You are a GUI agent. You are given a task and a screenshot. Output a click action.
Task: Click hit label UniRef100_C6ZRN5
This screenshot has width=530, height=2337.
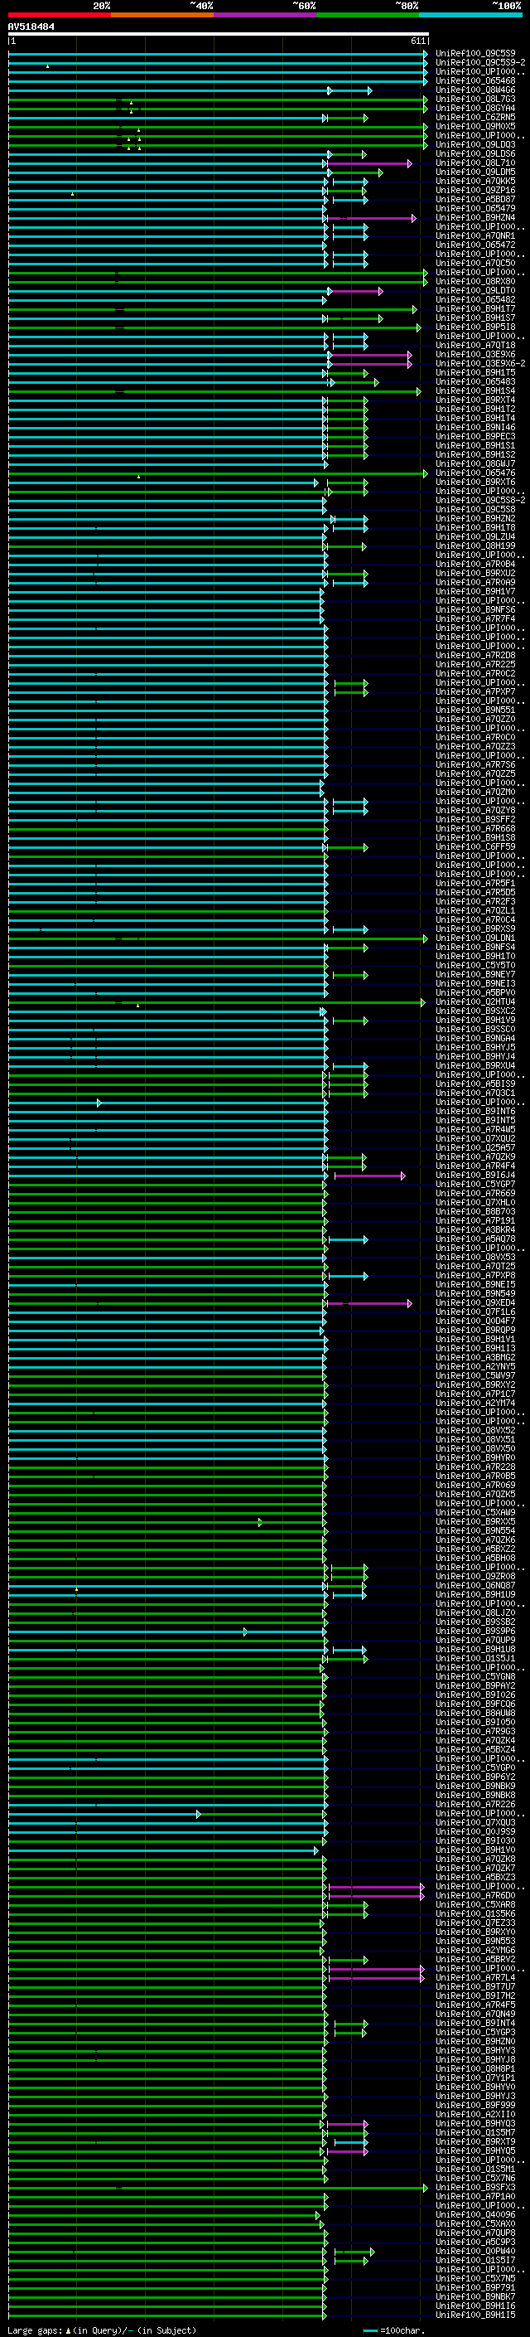click(x=475, y=117)
